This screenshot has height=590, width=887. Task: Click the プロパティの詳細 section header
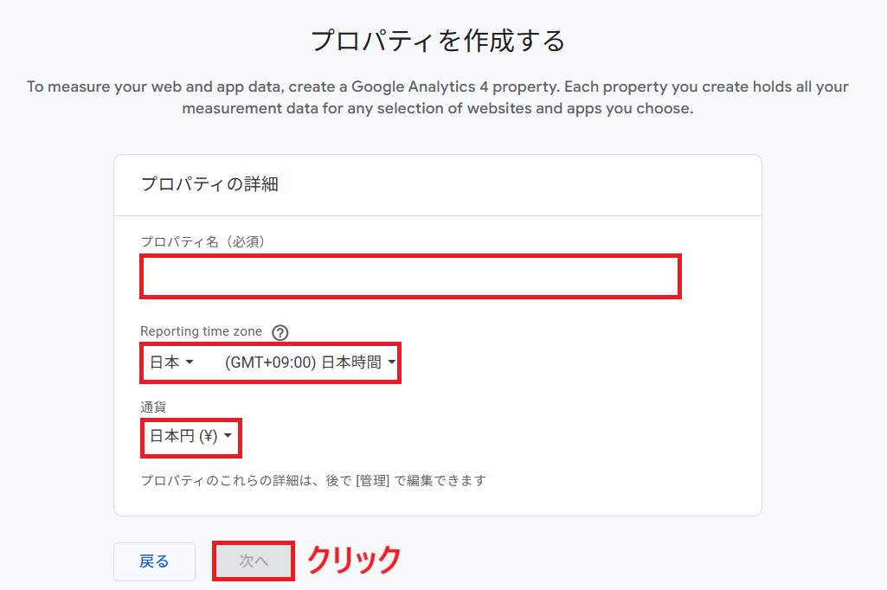(x=209, y=184)
